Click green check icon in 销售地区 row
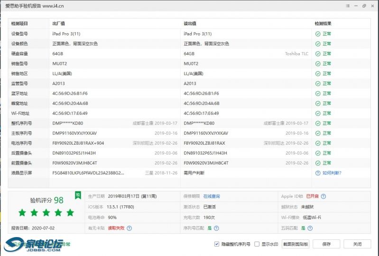Screen dimensions: 379x256 click(x=318, y=73)
